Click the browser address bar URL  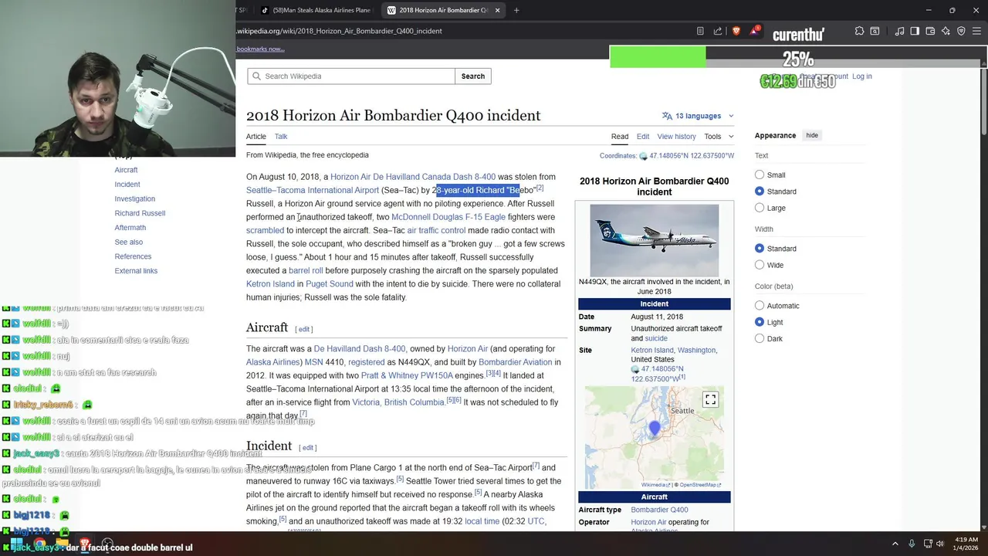coord(340,31)
